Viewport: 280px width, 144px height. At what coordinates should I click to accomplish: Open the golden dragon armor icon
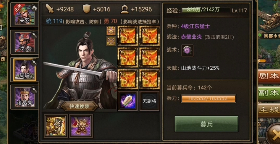pos(56,126)
